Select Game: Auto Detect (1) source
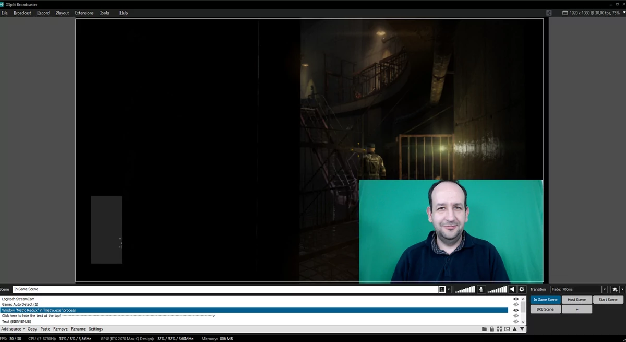Screen dimensions: 626x342 255,304
